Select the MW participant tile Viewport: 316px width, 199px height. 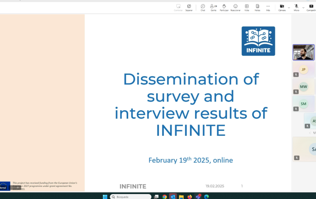point(303,87)
